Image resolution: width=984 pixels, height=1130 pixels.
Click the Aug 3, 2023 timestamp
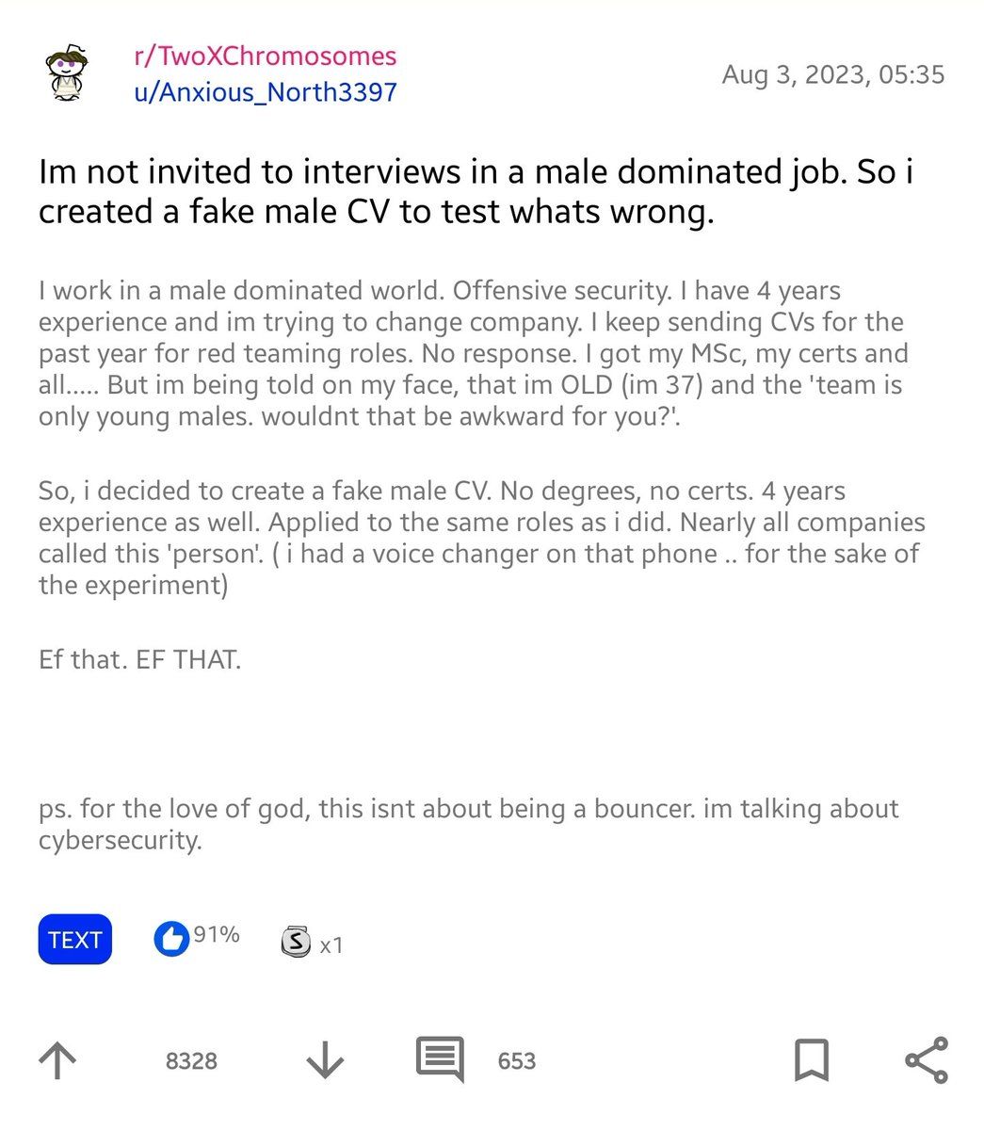832,74
